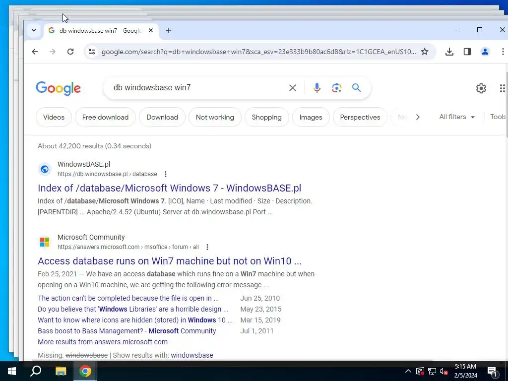
Task: Bookmark this page with the star icon
Action: (425, 52)
